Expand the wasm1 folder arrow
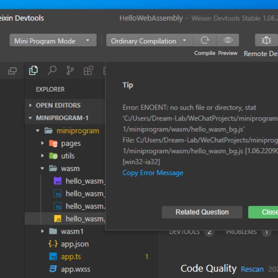Image resolution: width=278 pixels, height=278 pixels. [42, 231]
